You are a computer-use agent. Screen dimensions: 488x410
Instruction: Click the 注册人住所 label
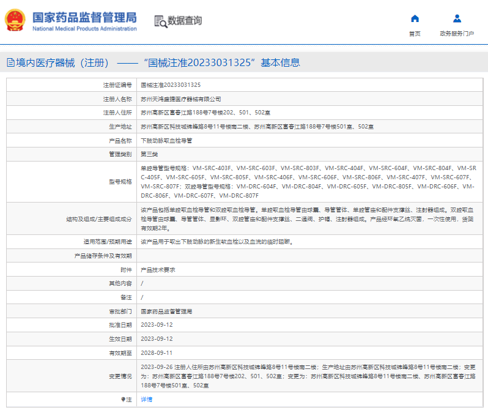click(117, 113)
